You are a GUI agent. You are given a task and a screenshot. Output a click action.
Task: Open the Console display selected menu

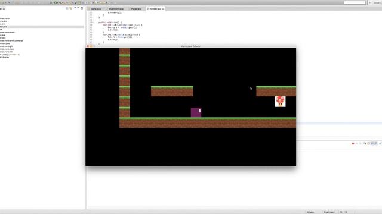tap(380, 143)
